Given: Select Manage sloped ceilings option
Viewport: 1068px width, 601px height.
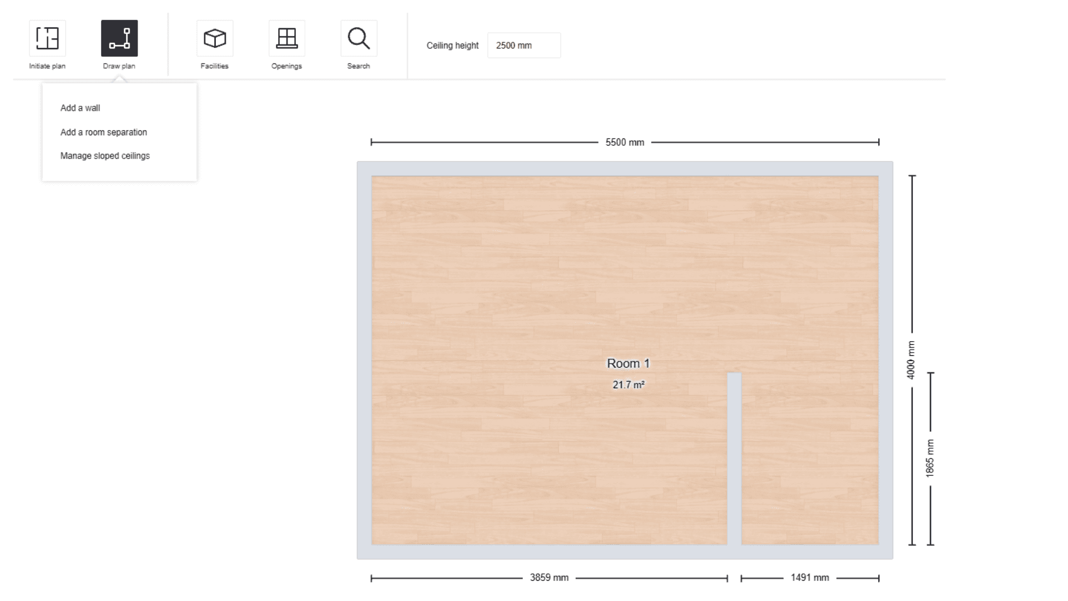Looking at the screenshot, I should click(105, 156).
